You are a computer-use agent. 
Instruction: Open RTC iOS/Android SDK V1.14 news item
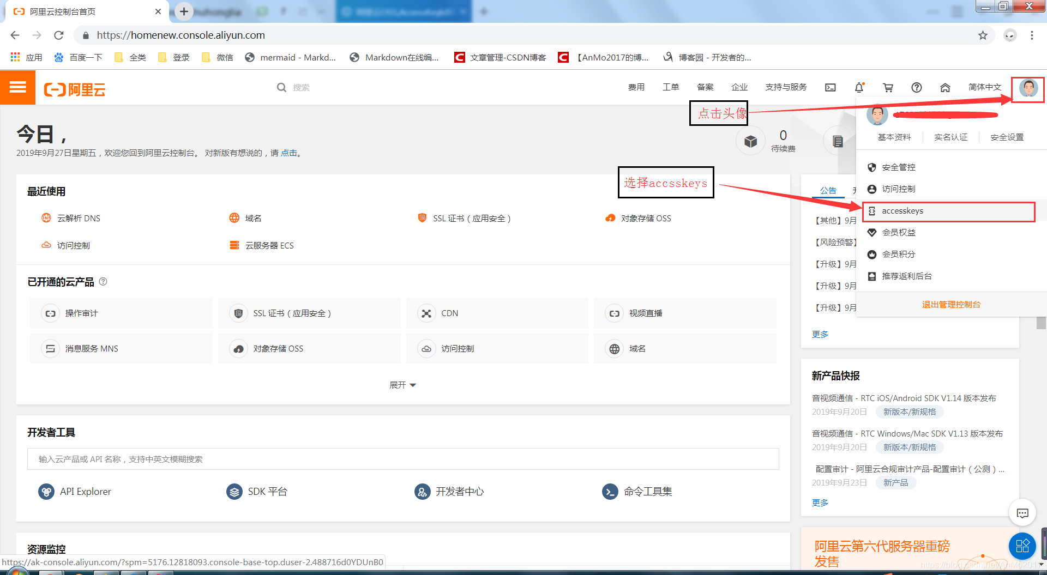(904, 398)
